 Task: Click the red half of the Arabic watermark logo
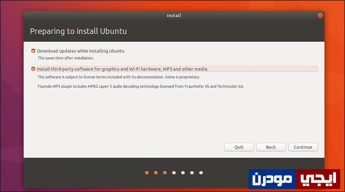pyautogui.click(x=318, y=179)
